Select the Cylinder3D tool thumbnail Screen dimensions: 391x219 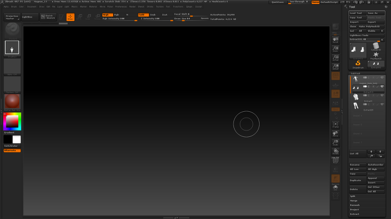(x=376, y=47)
